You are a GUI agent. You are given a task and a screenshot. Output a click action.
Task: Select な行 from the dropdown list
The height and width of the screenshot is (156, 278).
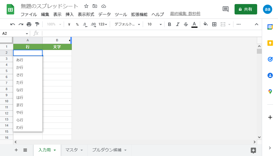point(28,90)
